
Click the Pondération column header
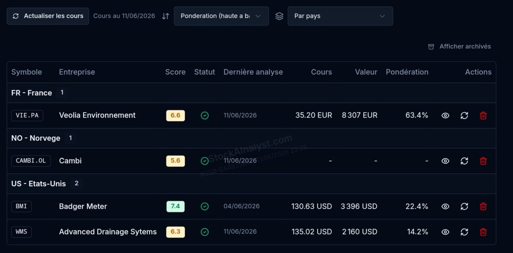407,72
